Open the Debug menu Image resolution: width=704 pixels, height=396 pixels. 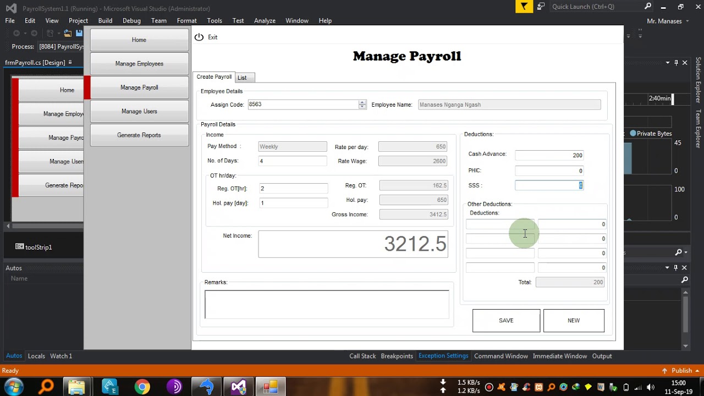131,21
